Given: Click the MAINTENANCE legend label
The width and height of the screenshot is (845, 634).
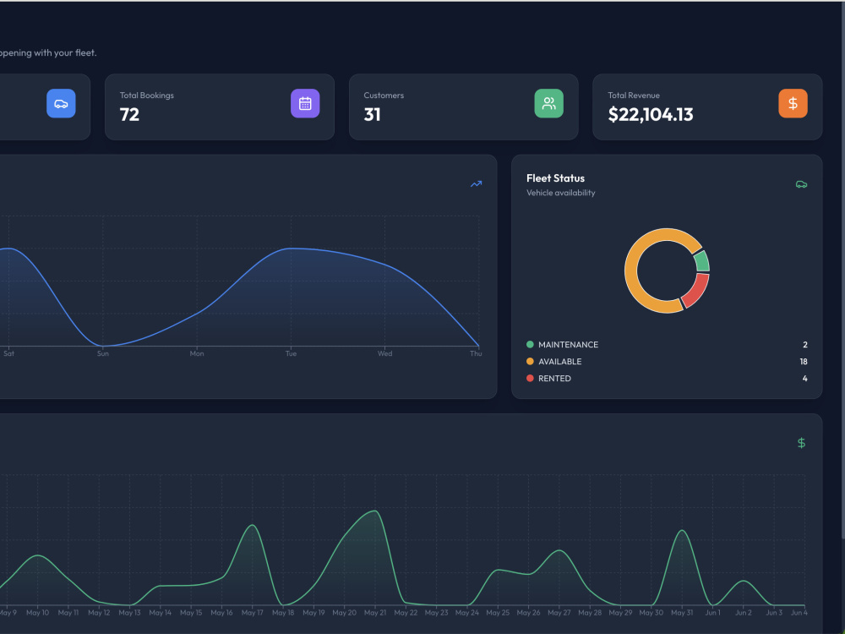Looking at the screenshot, I should coord(568,345).
